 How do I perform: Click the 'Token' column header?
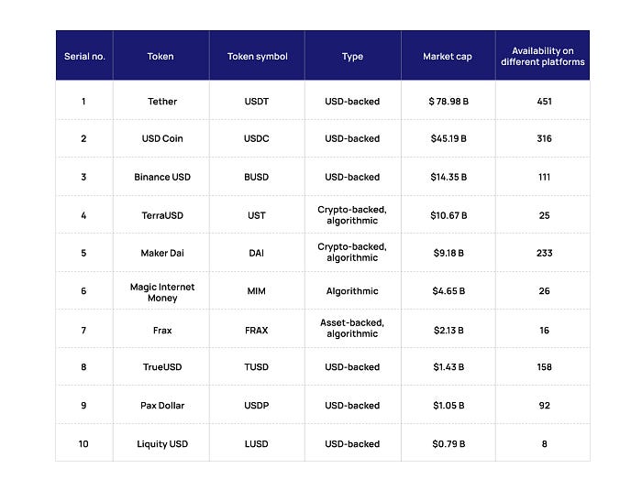click(x=160, y=57)
